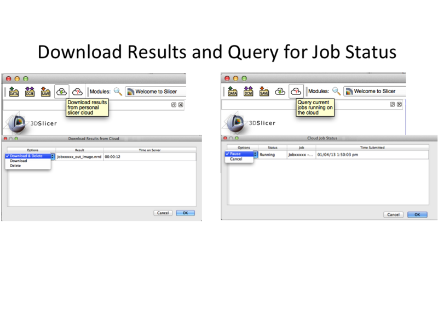Open Options dropdown arrows in Cloud Job Status dialog
This screenshot has height=329, width=438.
click(x=255, y=155)
